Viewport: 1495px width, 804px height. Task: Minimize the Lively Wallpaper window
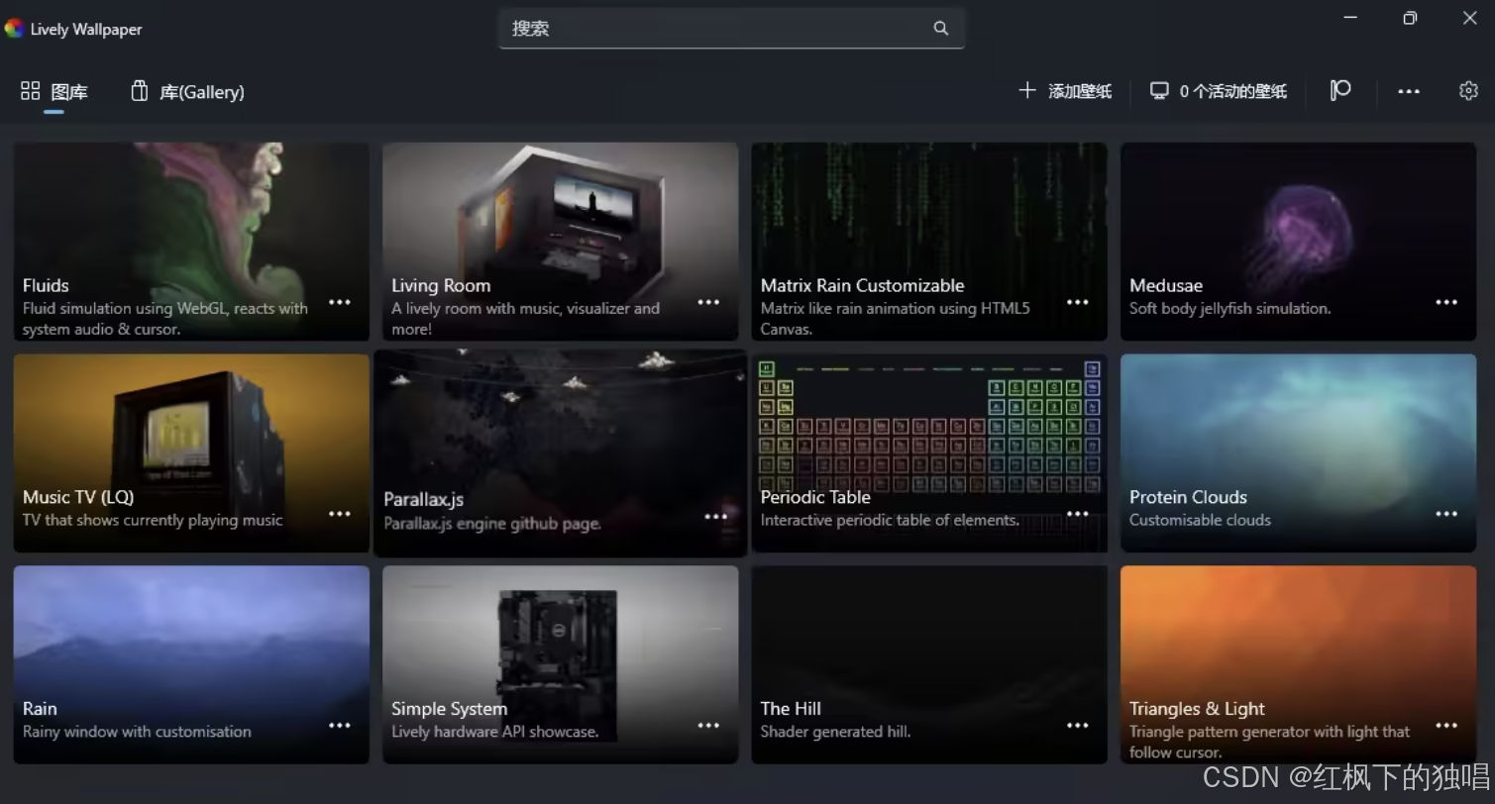(x=1350, y=18)
